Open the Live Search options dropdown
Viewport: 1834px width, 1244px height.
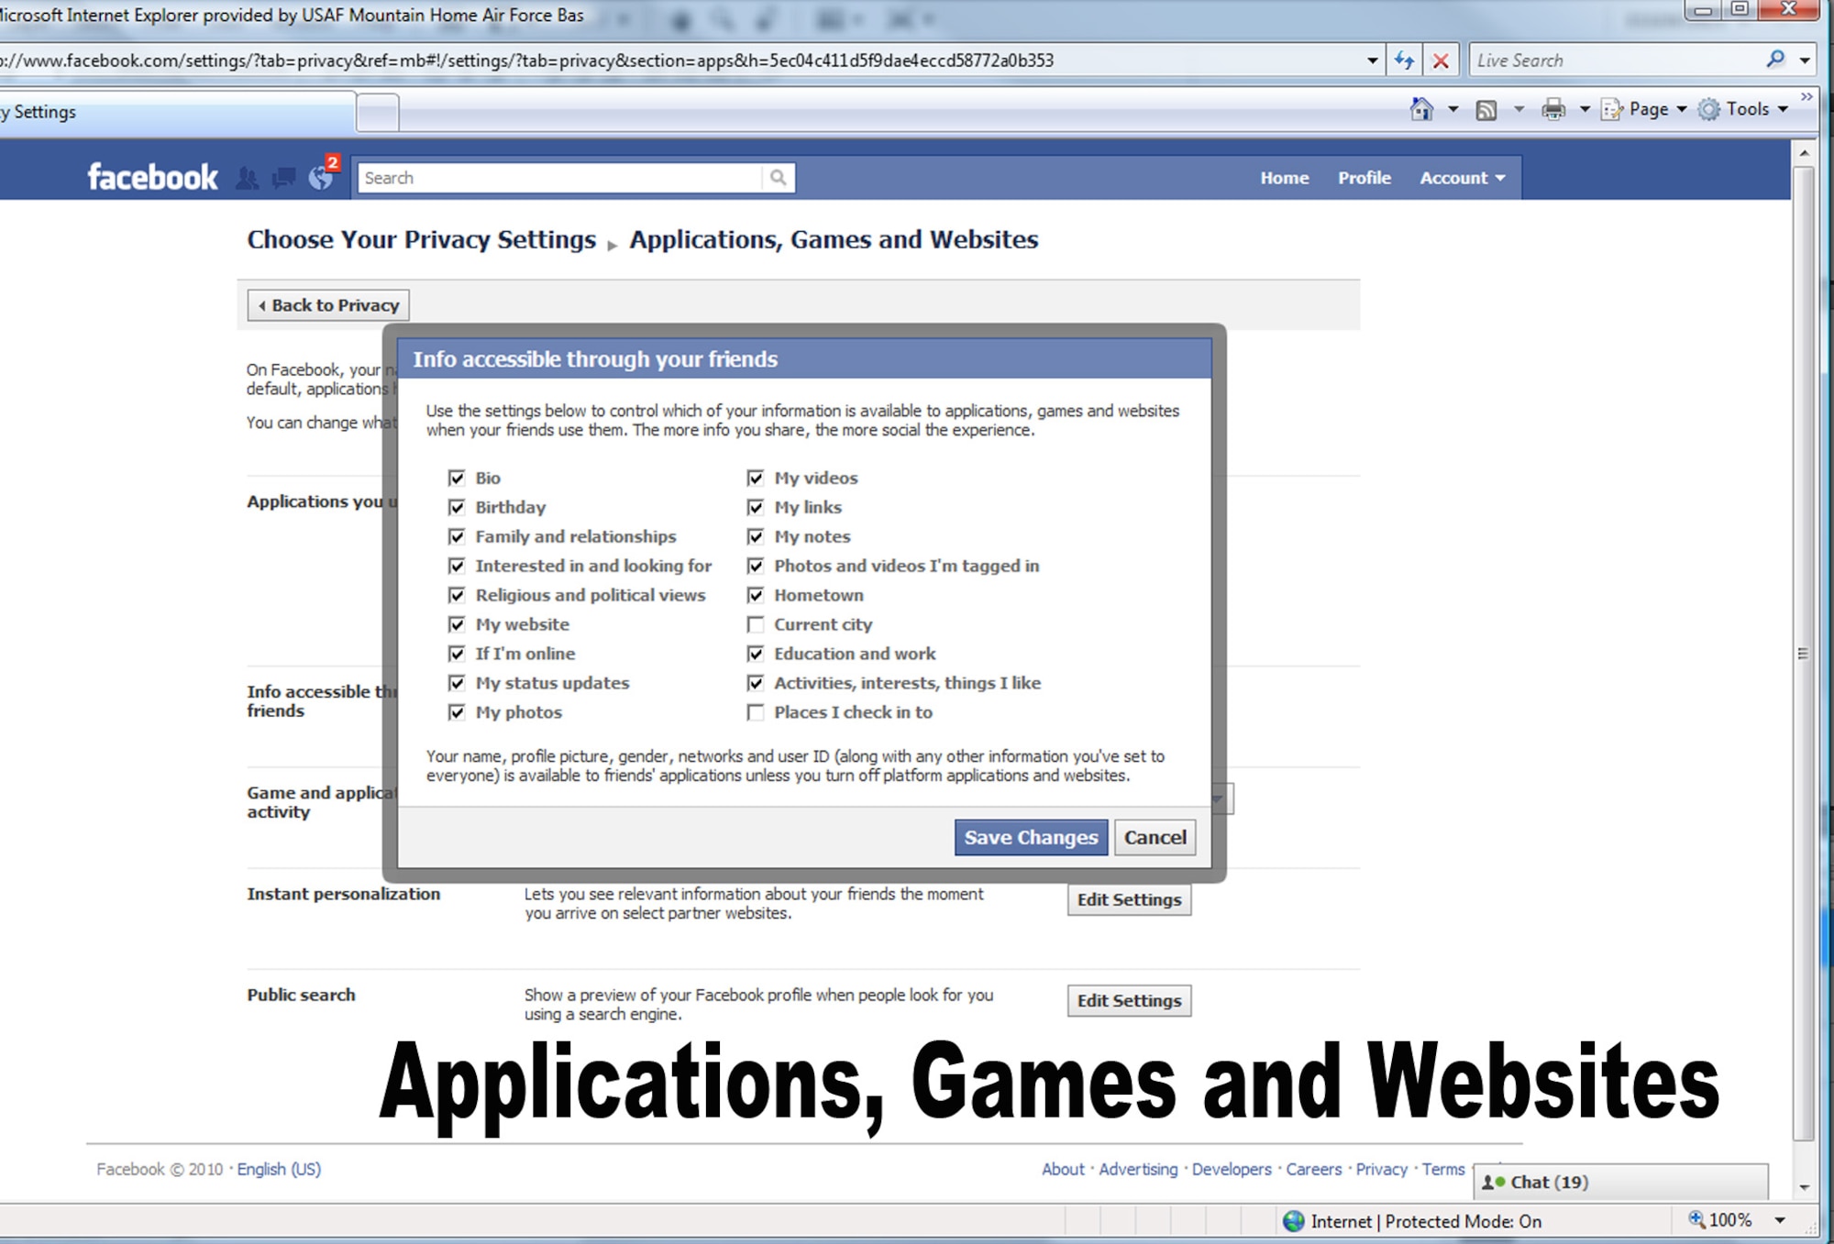(x=1805, y=61)
